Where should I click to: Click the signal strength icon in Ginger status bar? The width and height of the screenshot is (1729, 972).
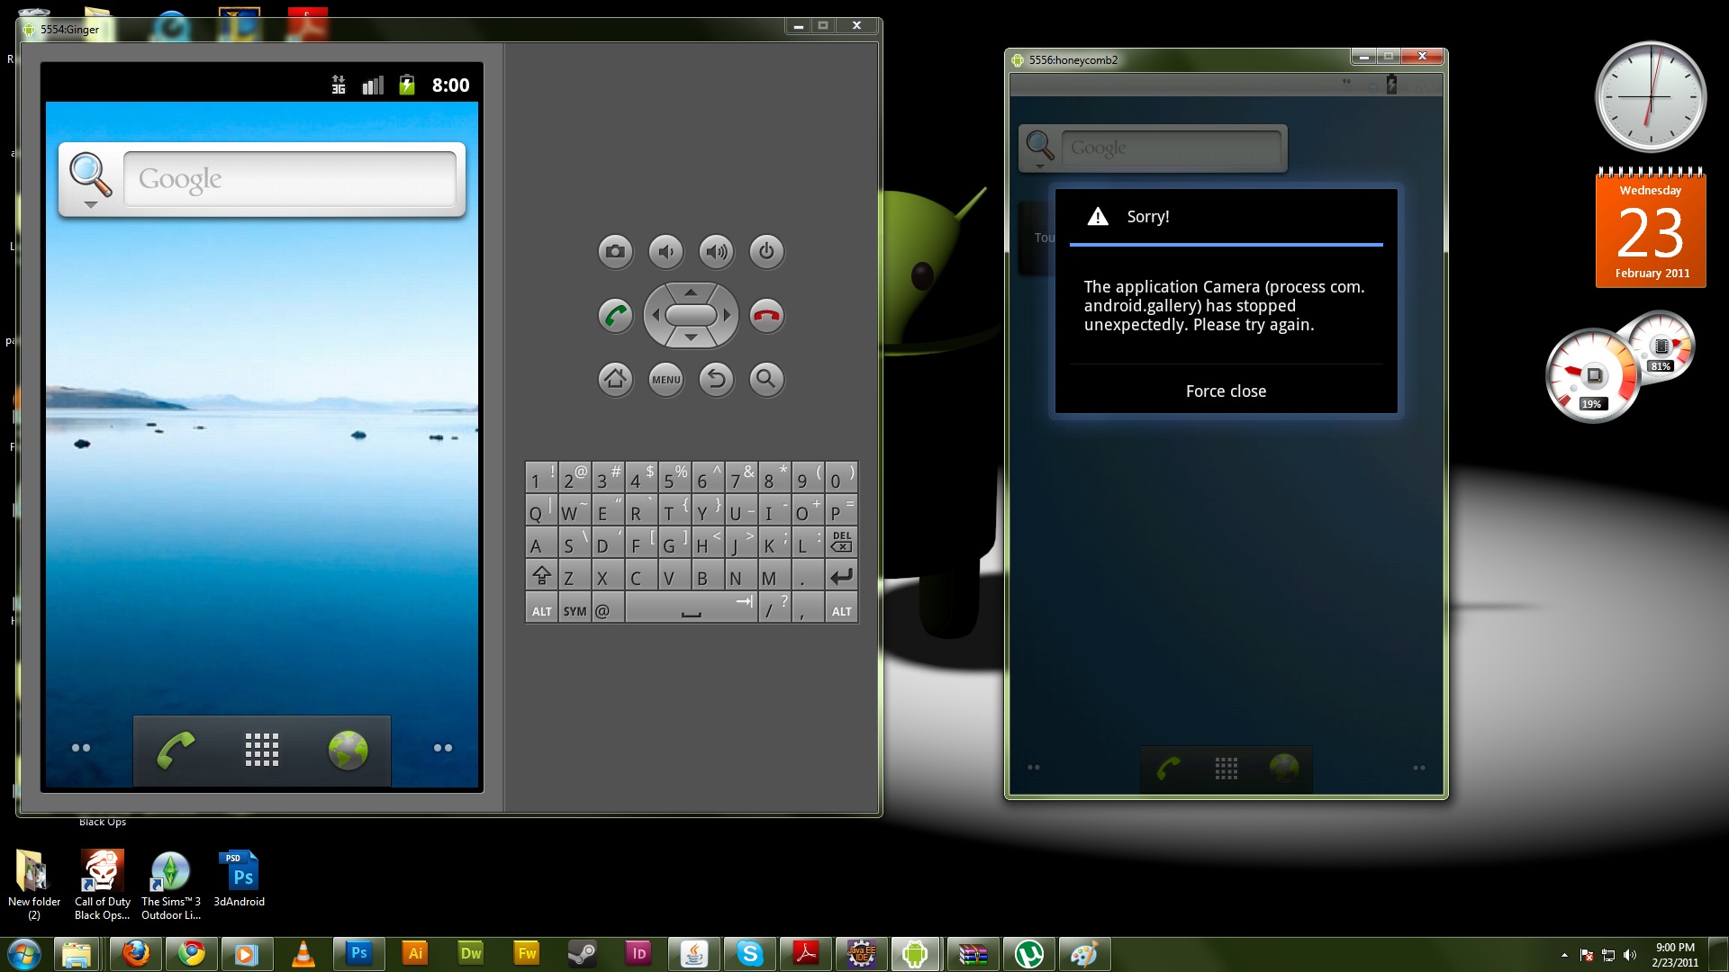373,85
